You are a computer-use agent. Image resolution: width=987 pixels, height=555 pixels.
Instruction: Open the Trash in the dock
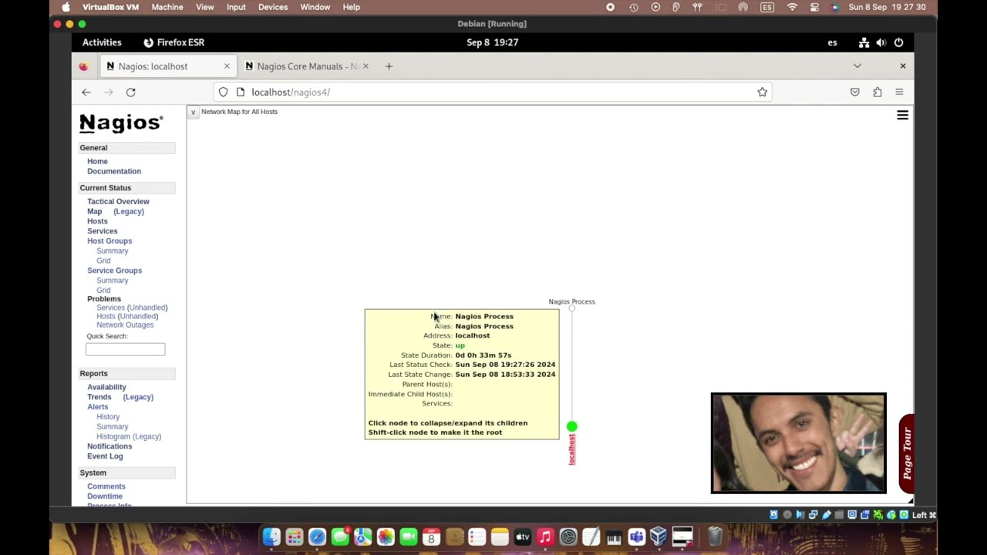[715, 536]
